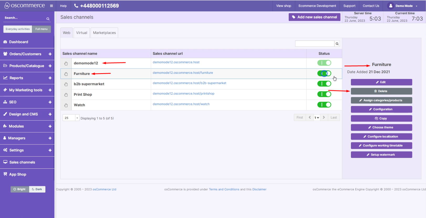This screenshot has height=218, width=426.
Task: Click the Edit button for Furniture
Action: click(381, 82)
